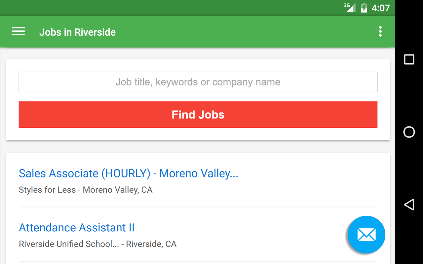423x264 pixels.
Task: Tap the Jobs in Riverside title
Action: click(x=77, y=32)
